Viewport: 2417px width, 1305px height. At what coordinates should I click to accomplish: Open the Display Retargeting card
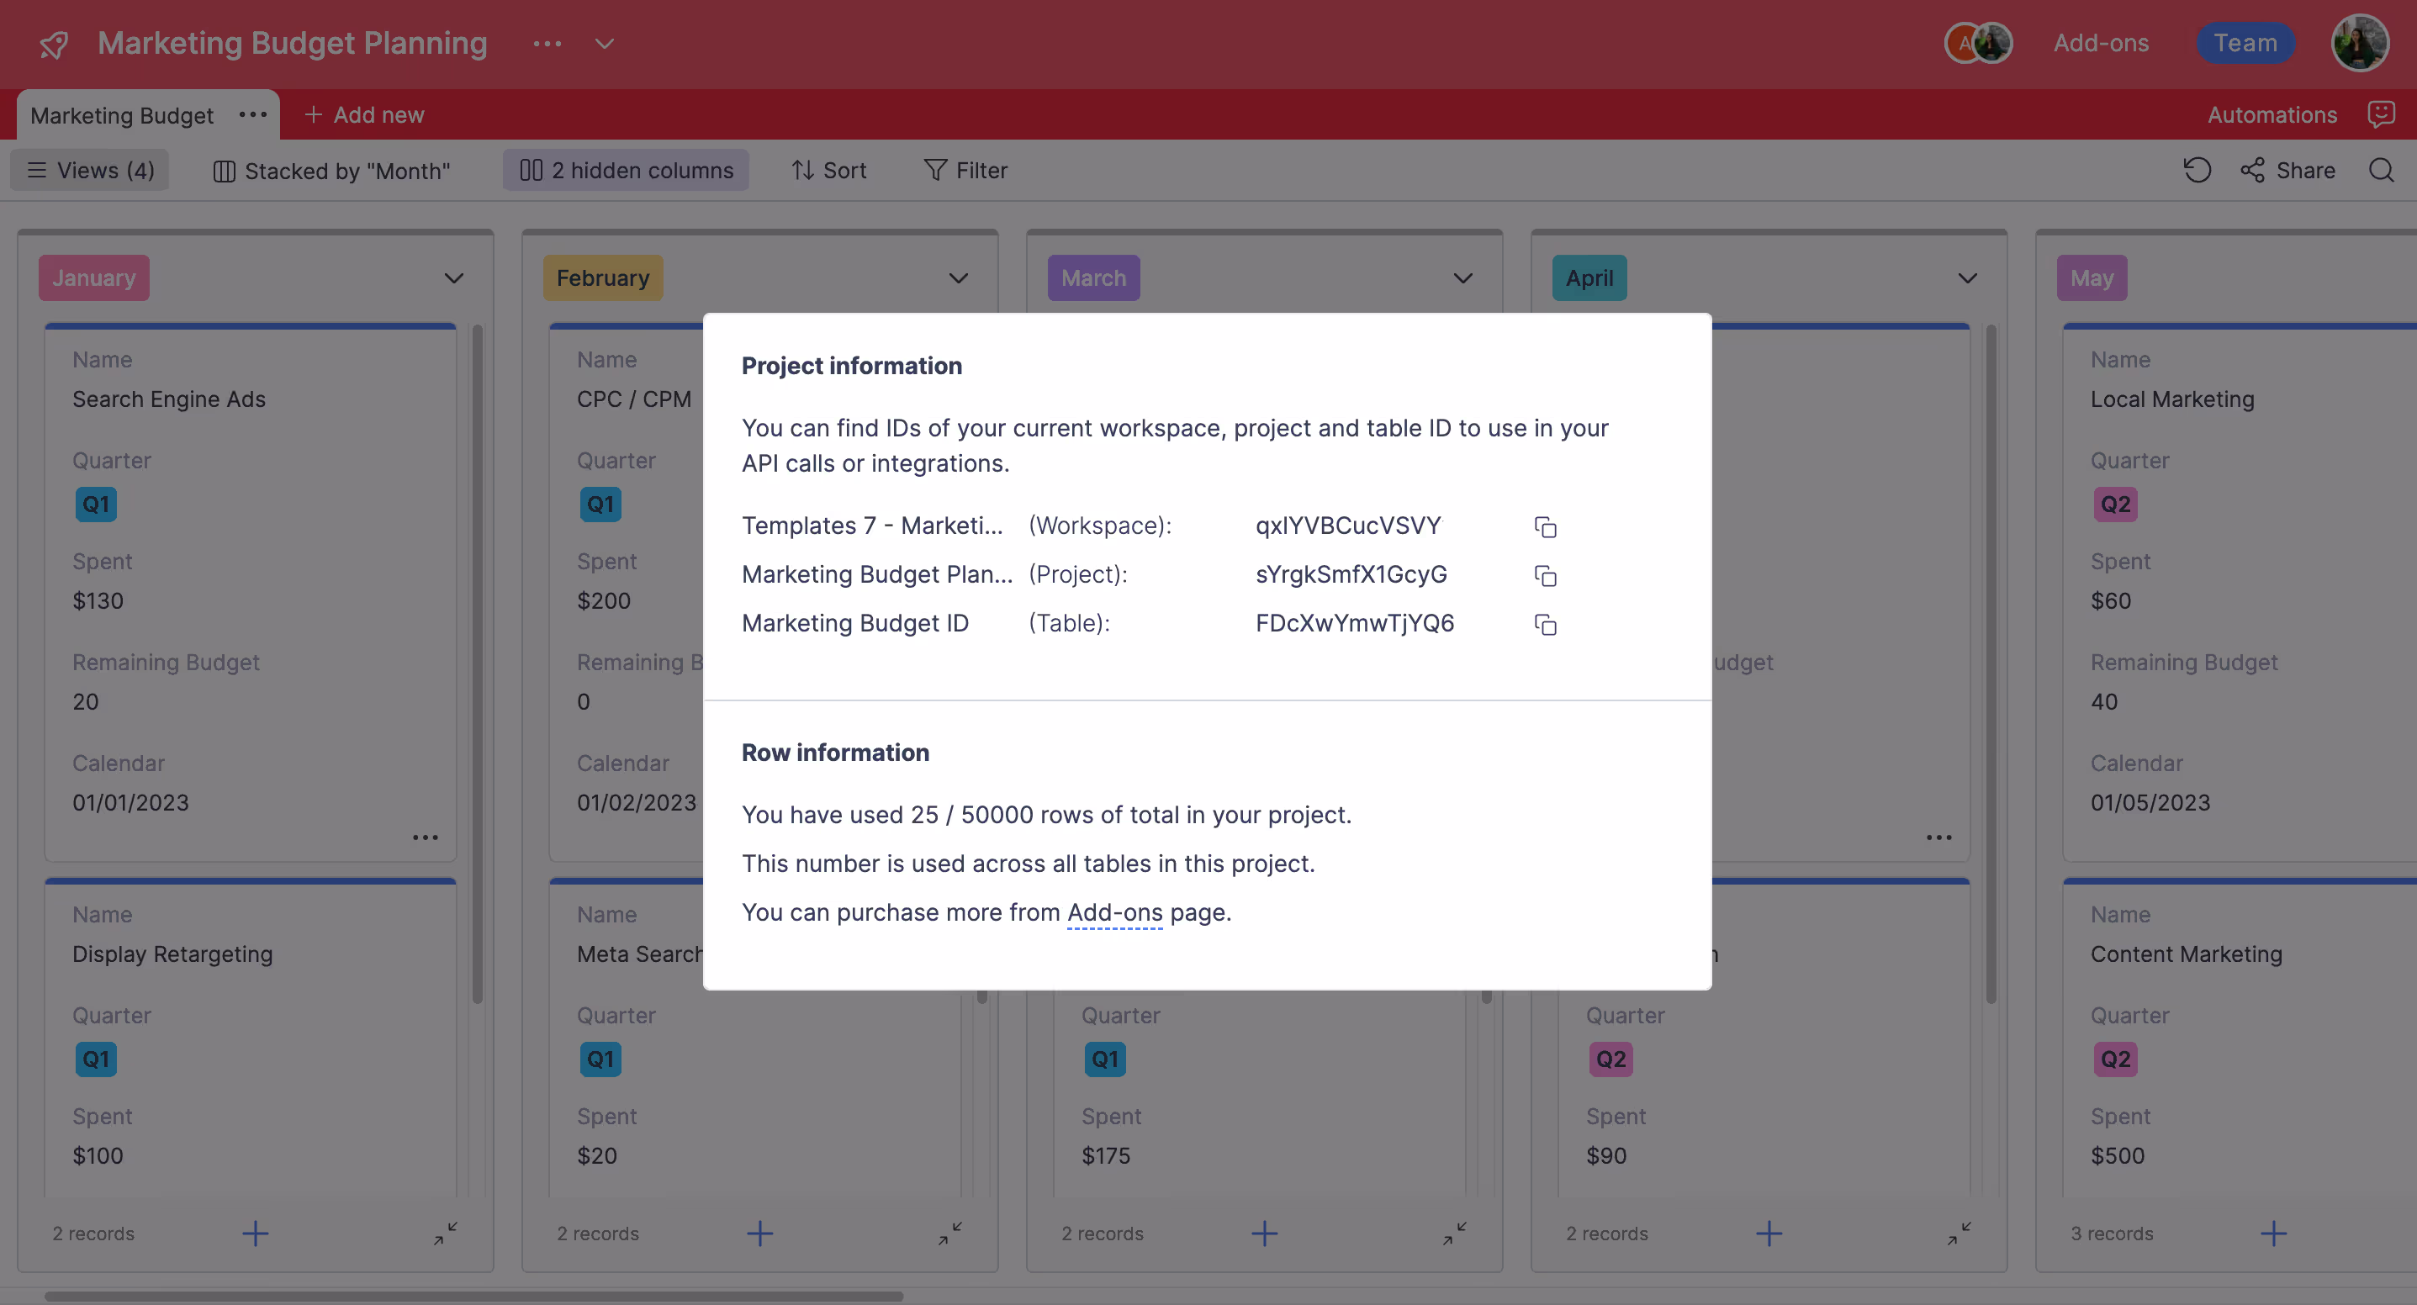coord(251,1038)
